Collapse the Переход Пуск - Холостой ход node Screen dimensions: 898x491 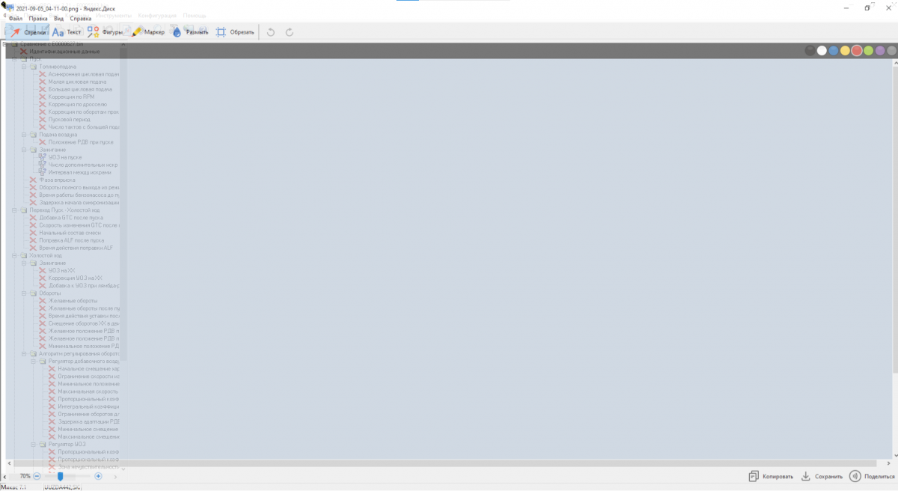point(15,210)
